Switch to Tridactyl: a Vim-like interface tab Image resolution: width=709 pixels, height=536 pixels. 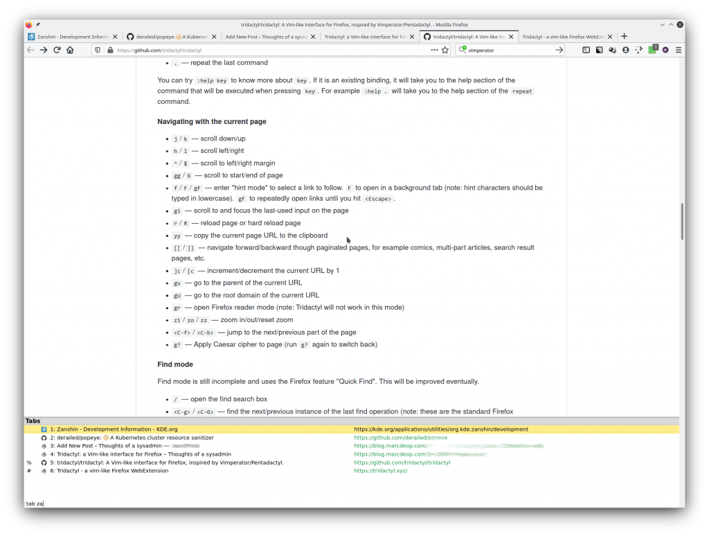coord(370,37)
